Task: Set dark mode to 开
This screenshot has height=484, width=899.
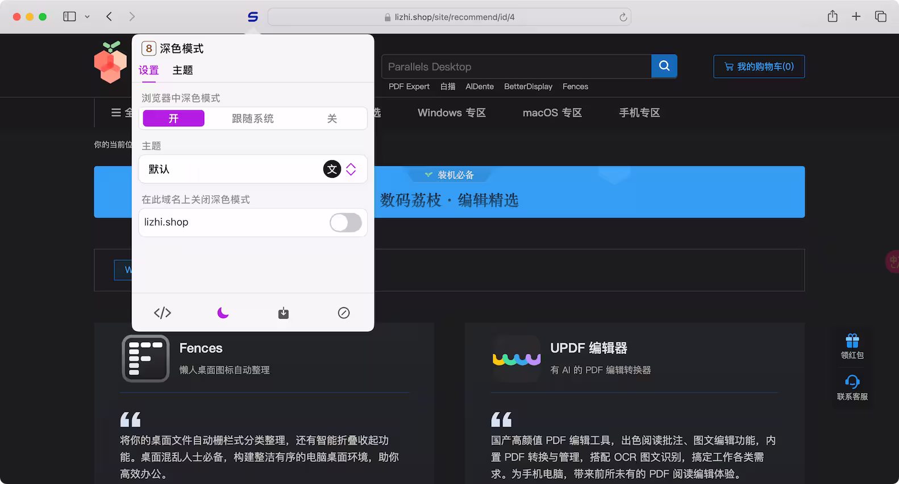Action: 173,118
